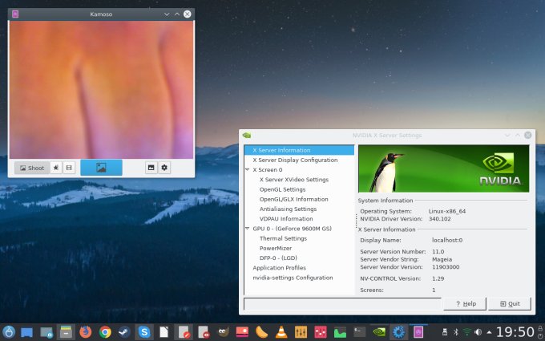Open Steam from the taskbar

(124, 331)
